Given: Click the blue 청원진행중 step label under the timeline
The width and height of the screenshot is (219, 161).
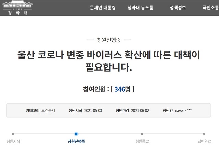Looking at the screenshot, I should click(76, 141).
